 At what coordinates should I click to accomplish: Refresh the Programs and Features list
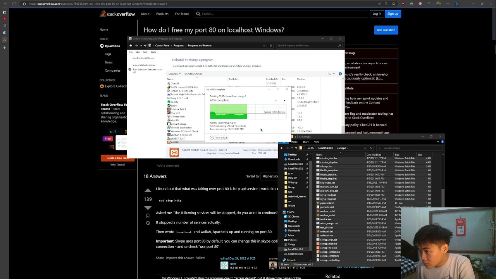(x=271, y=45)
